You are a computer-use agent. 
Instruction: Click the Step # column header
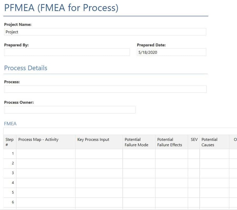[9, 142]
